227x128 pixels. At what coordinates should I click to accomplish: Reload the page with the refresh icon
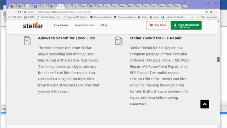click(20, 12)
